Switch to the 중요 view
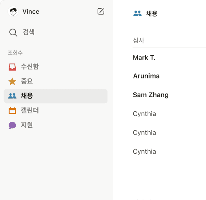Image resolution: width=206 pixels, height=200 pixels. 56,81
